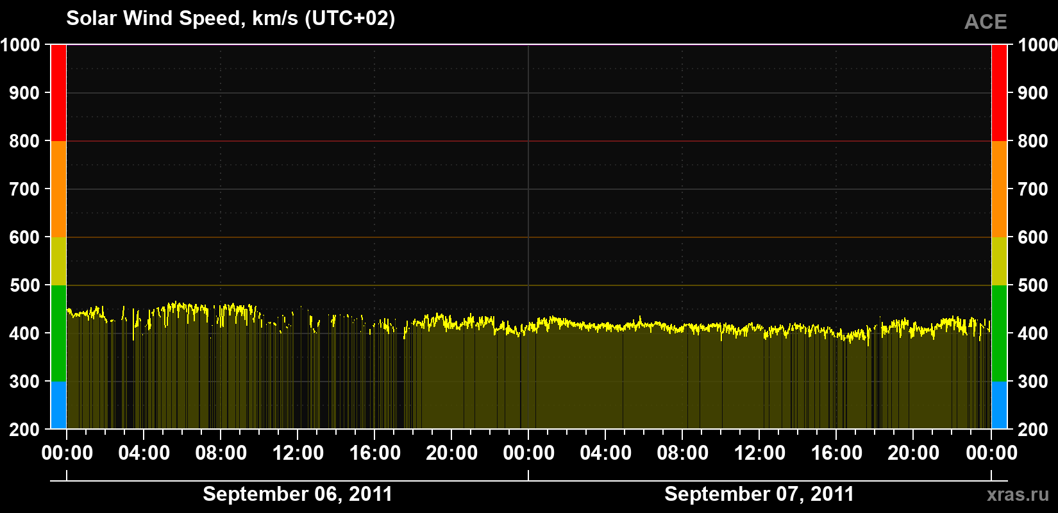This screenshot has height=513, width=1058.
Task: Click the 1000 value on the left axis
Action: click(x=20, y=45)
